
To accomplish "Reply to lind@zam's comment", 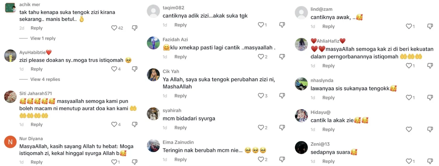I will pos(328,27).
